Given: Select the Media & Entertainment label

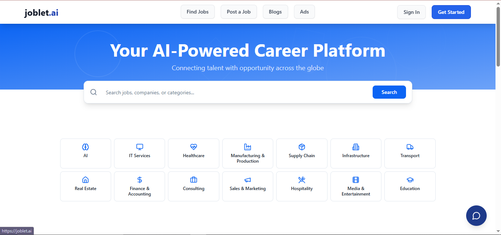Looking at the screenshot, I should tap(356, 191).
